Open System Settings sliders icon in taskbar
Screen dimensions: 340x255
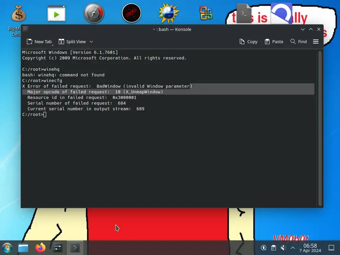point(57,248)
